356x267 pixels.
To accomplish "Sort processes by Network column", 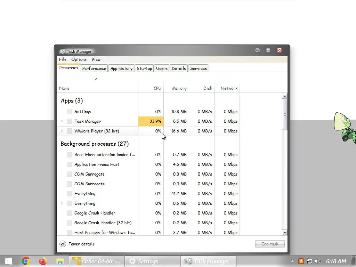I will point(227,86).
